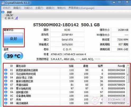Open the 功能(U) menu
The height and width of the screenshot is (107, 131).
[28, 8]
